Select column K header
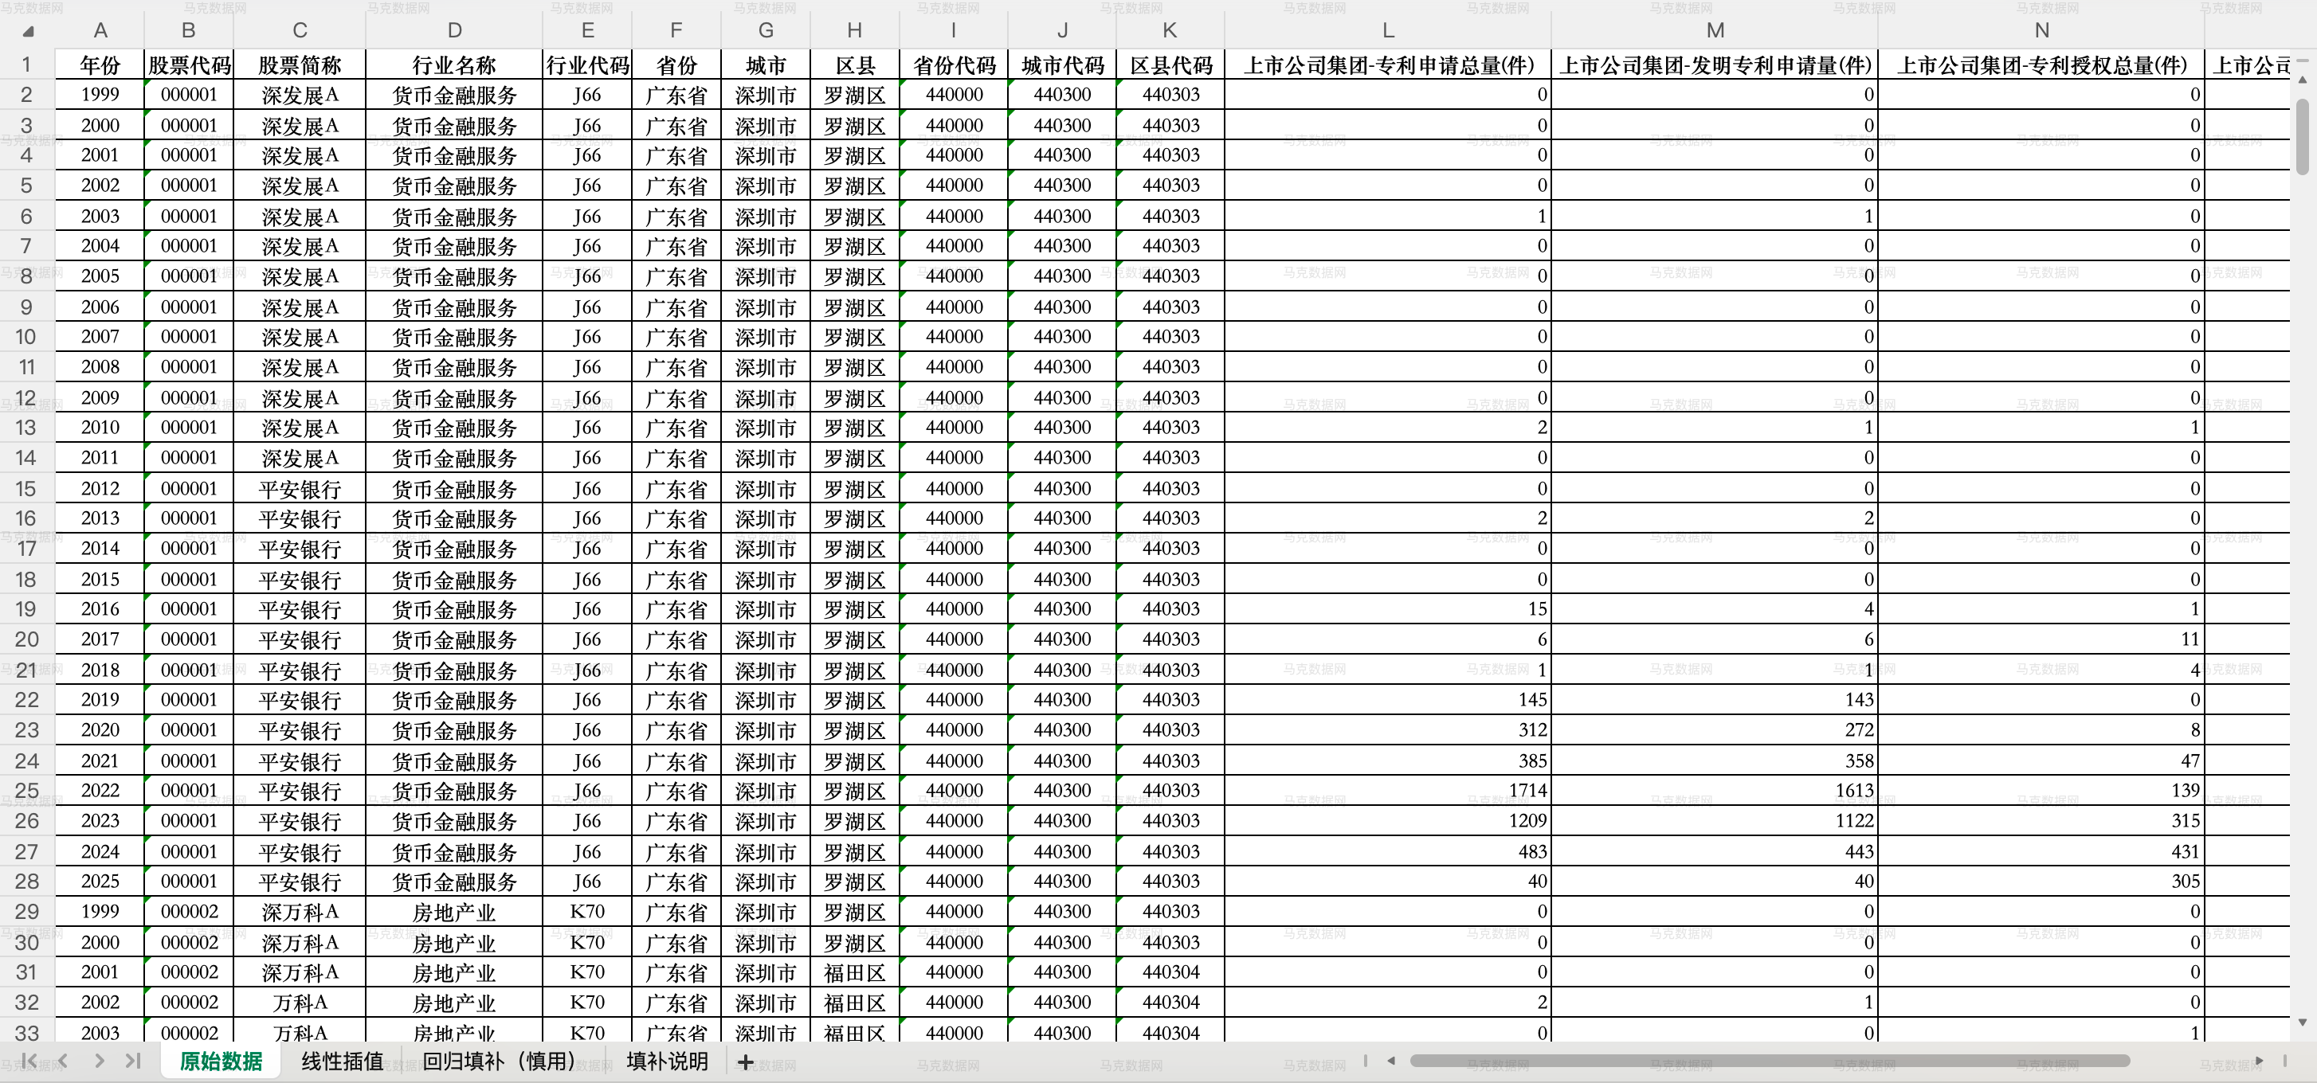 coord(1170,30)
